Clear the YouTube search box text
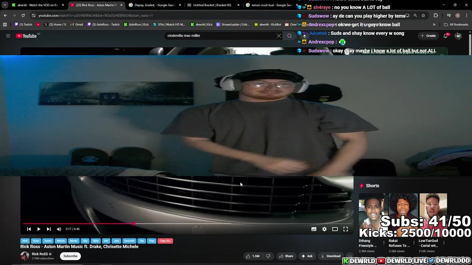 (279, 36)
